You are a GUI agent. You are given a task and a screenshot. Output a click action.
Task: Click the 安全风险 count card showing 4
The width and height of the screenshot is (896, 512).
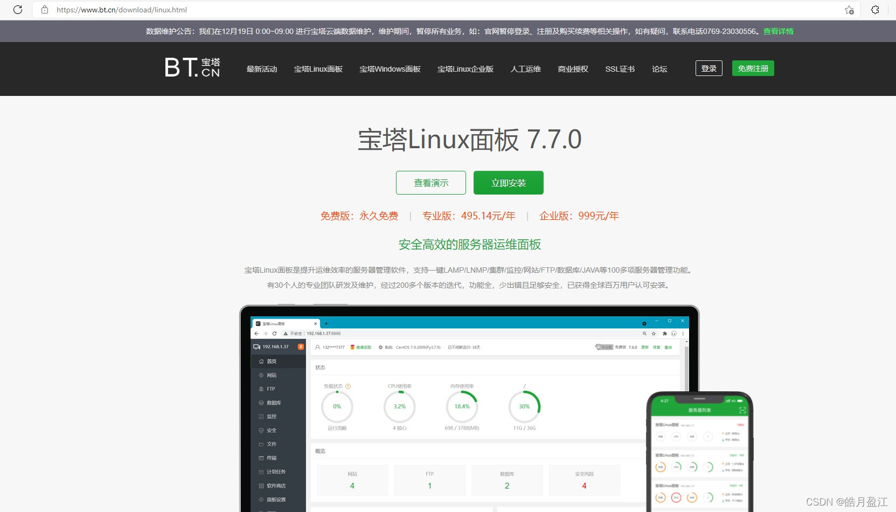click(585, 480)
